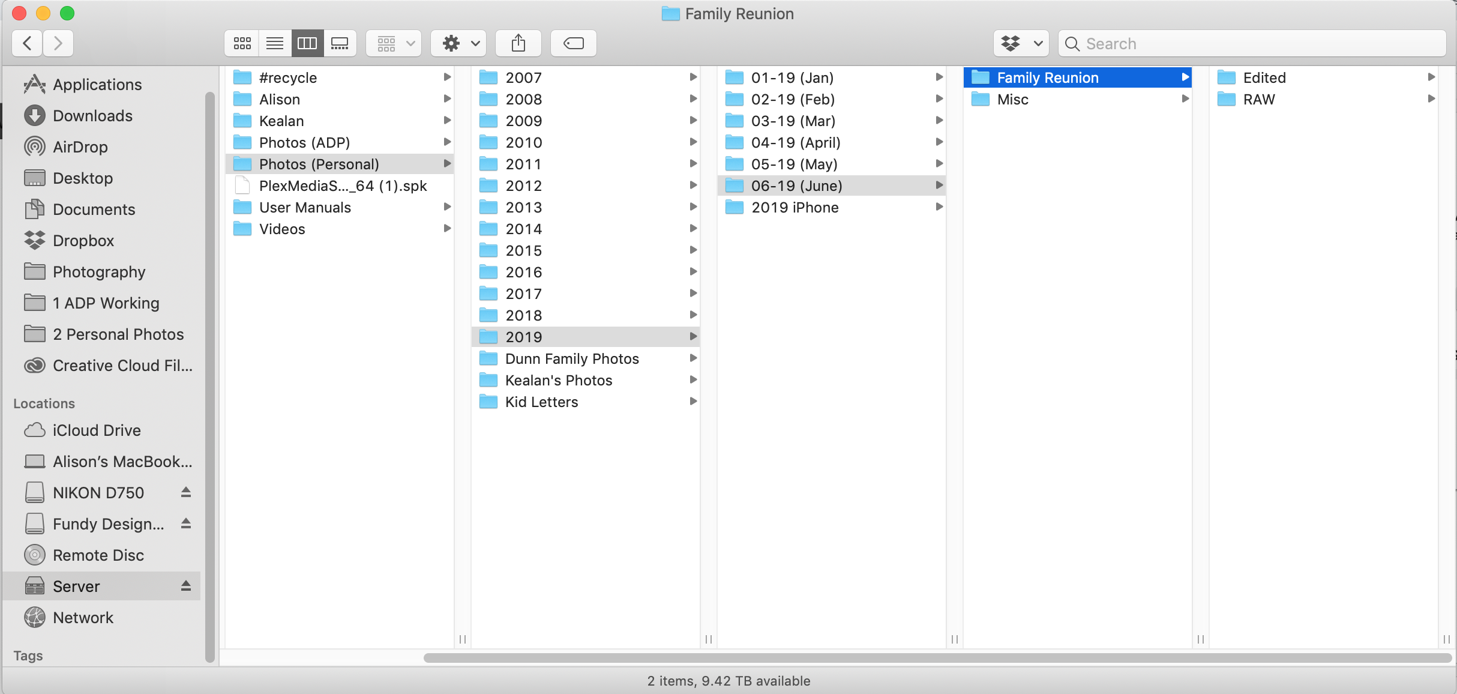Screen dimensions: 1457x694
Task: Open 1 ADP Working in the sidebar
Action: click(102, 303)
